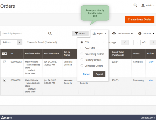Click the '2 records found (2 selected)' text

pos(42,42)
